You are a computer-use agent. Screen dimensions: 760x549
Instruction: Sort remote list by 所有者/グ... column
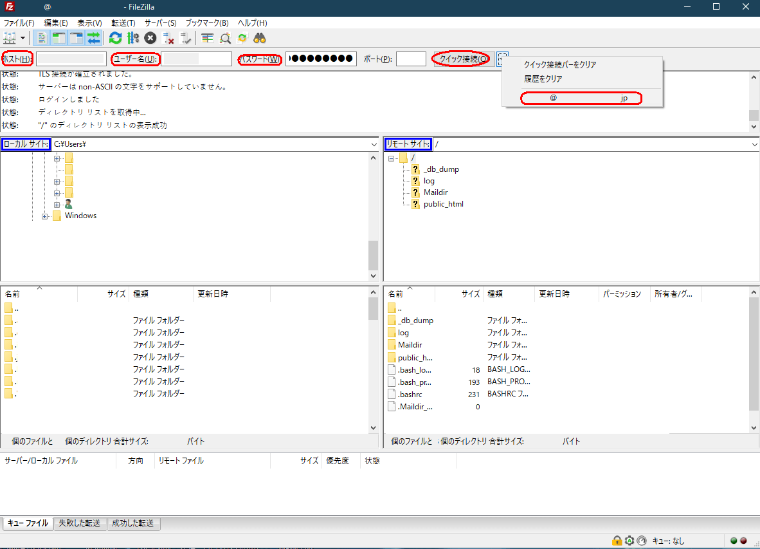pyautogui.click(x=676, y=294)
